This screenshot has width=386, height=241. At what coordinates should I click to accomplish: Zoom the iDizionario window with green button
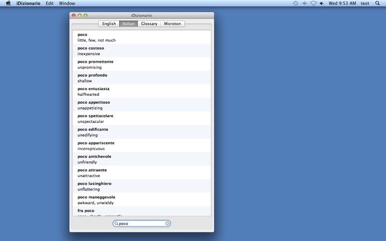coord(86,15)
